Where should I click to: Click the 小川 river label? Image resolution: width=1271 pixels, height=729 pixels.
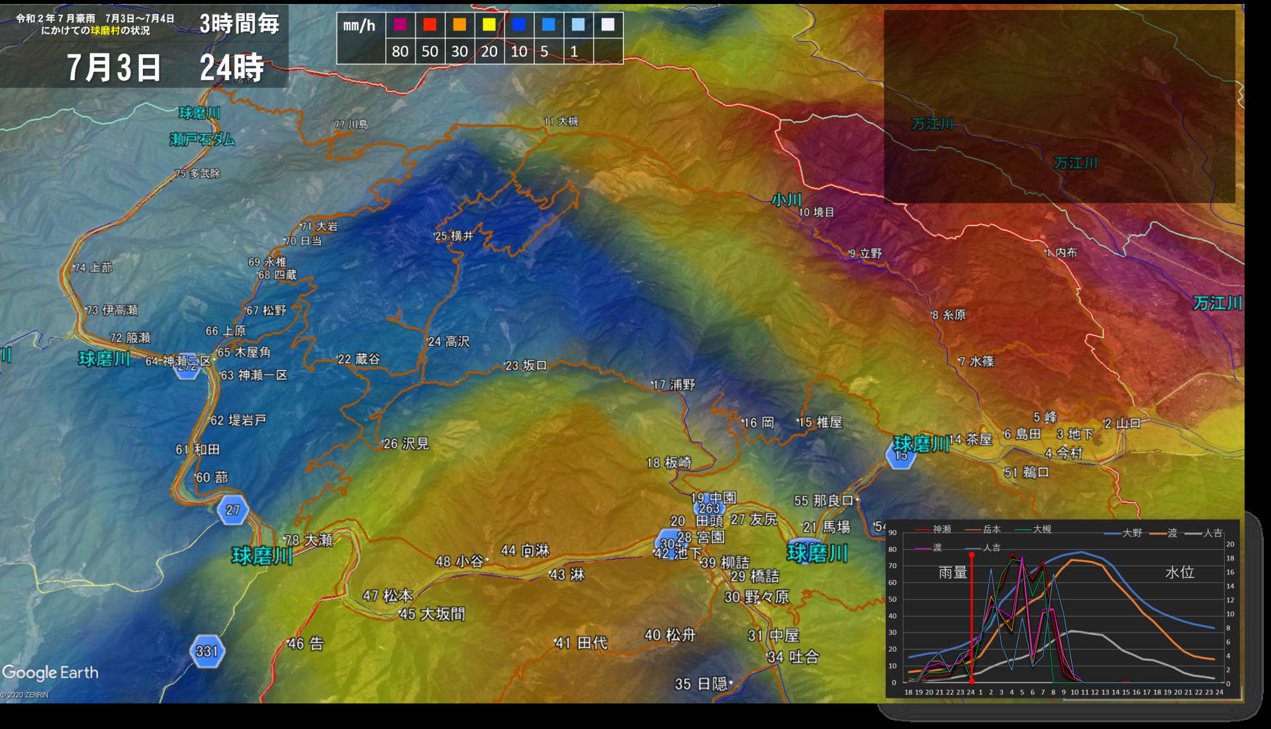(x=786, y=200)
